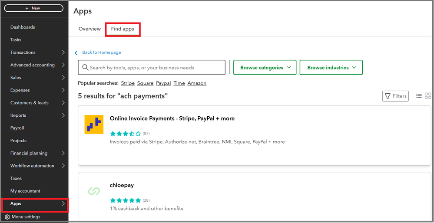The image size is (434, 223).
Task: Click '1% cashback and other benefits' description
Action: pyautogui.click(x=146, y=208)
